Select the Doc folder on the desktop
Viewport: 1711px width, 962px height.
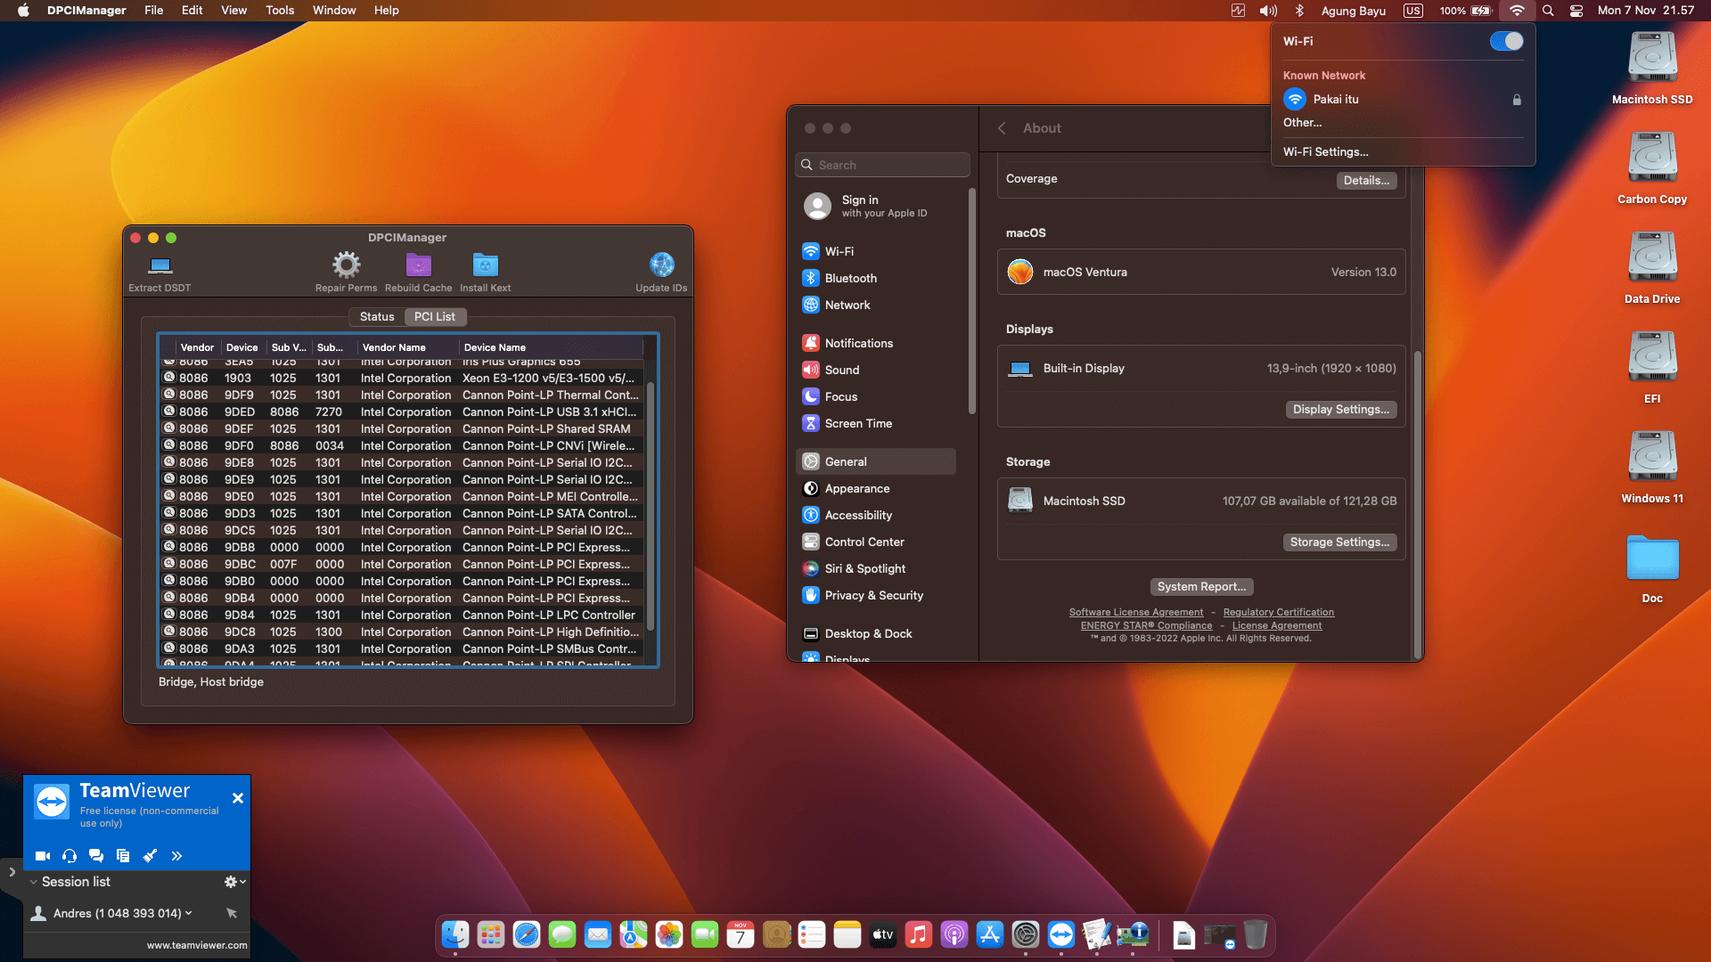[x=1652, y=567]
